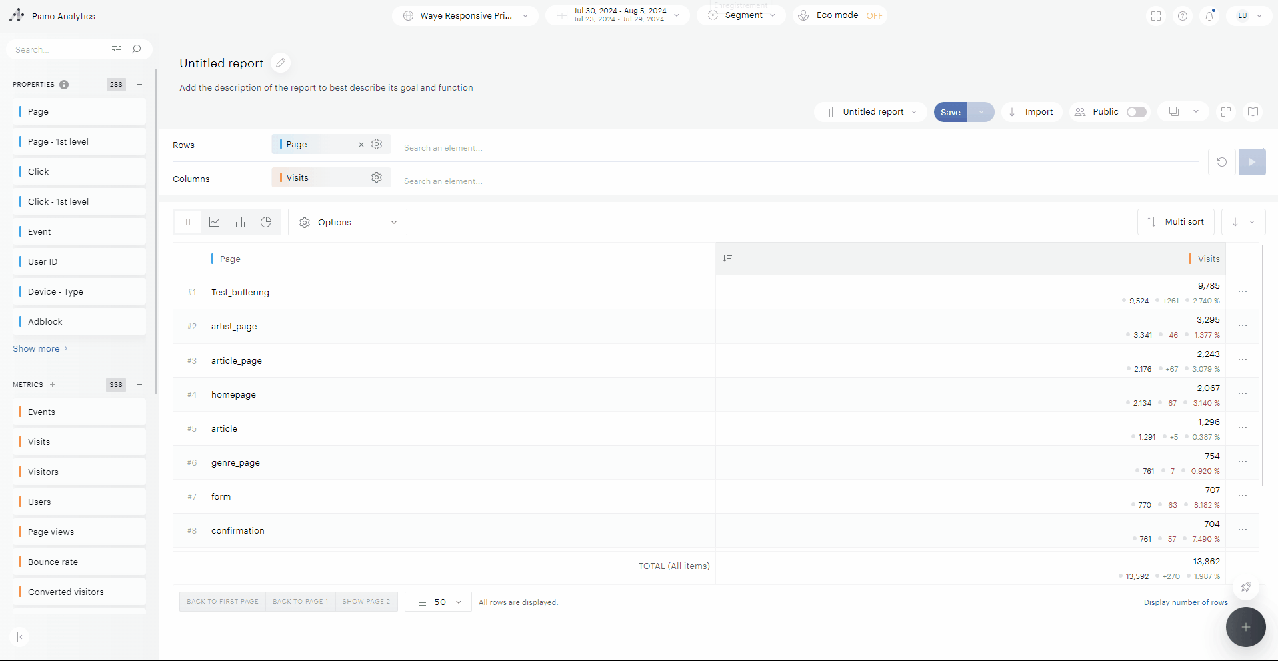Open help question mark icon
Screen dimensions: 1278x661
point(1182,16)
